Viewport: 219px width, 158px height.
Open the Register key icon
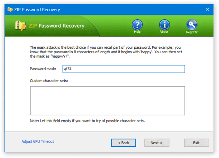point(192,25)
